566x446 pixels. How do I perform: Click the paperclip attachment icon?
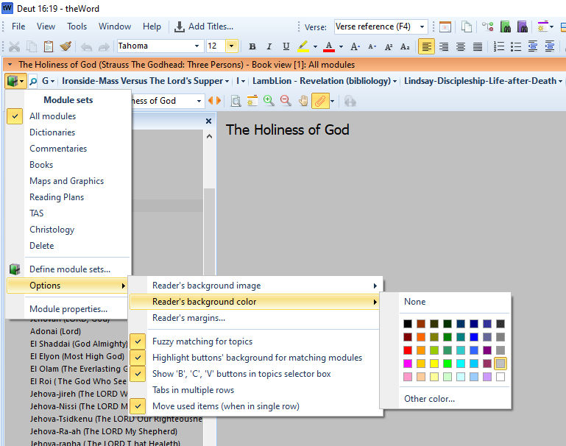320,101
